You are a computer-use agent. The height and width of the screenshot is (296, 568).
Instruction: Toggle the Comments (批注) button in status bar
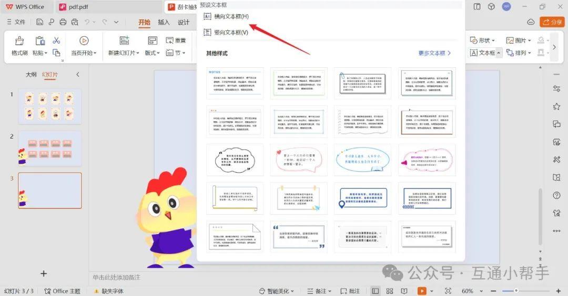pos(350,291)
